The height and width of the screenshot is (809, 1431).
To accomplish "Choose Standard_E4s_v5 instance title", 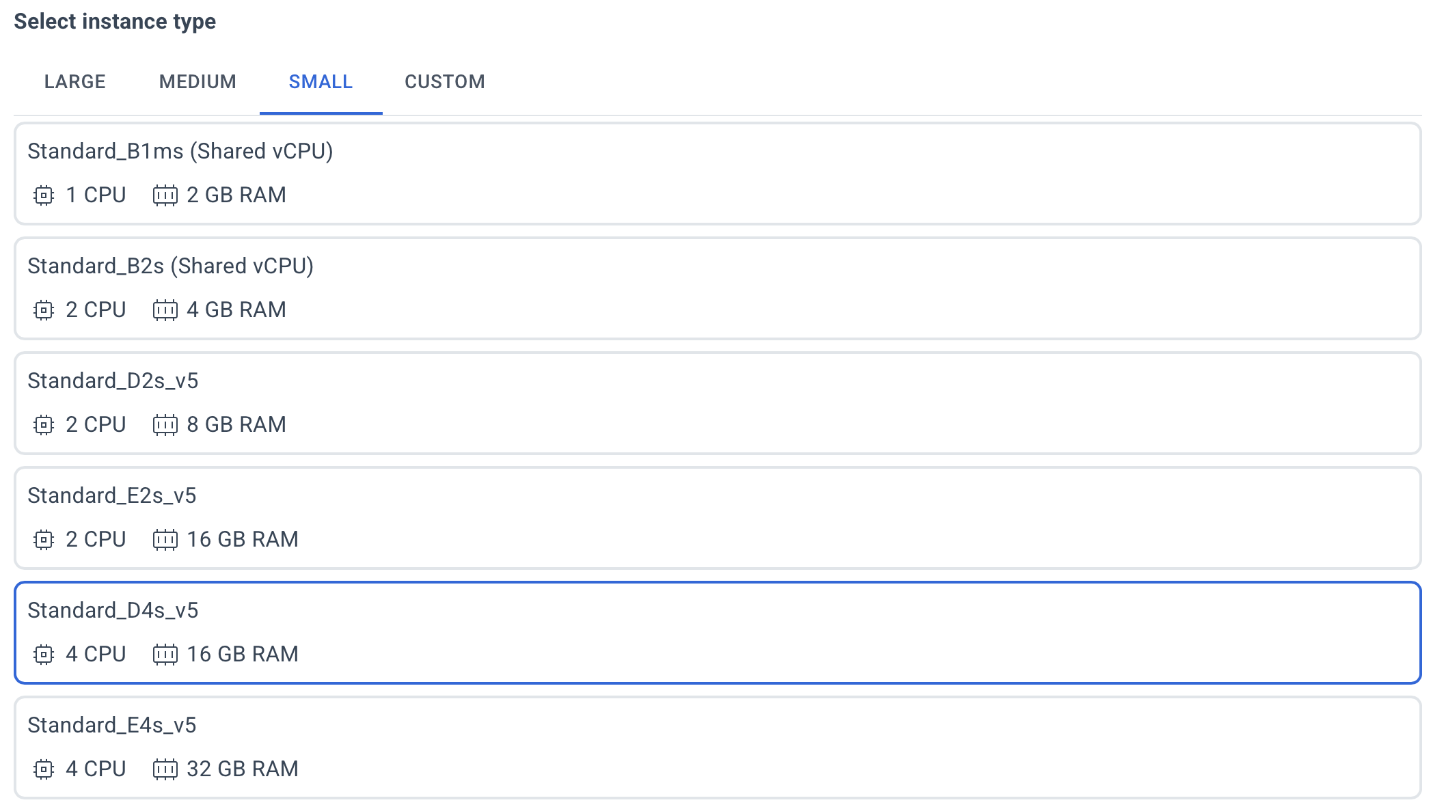I will click(x=112, y=725).
